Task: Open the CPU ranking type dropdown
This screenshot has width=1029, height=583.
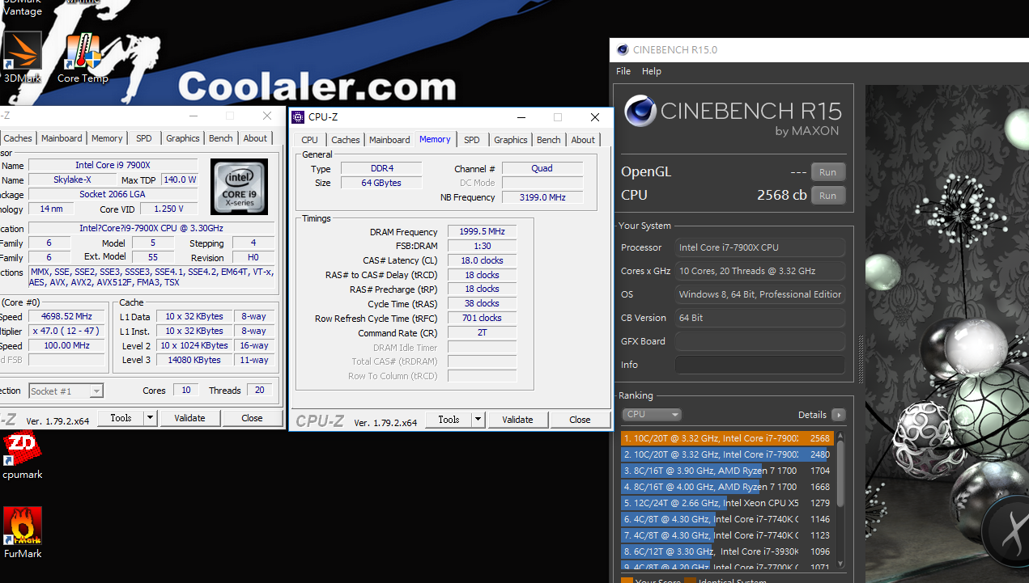Action: click(653, 415)
